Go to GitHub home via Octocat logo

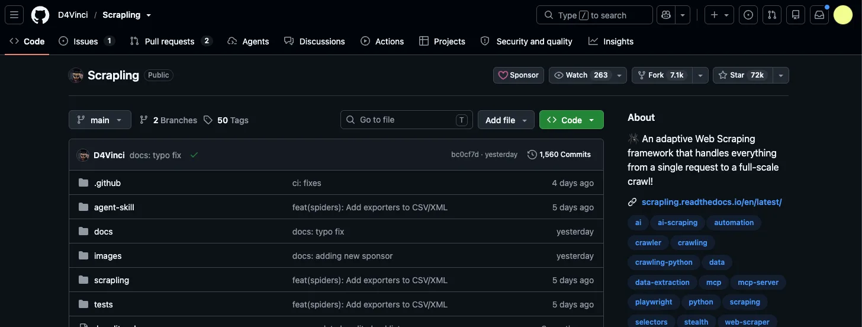40,15
